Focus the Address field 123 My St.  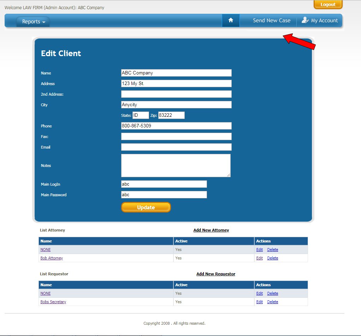coord(176,84)
